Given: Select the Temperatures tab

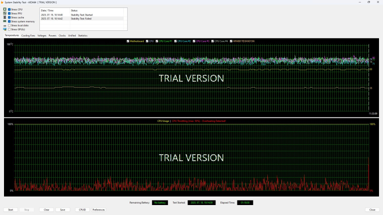Looking at the screenshot, I should [x=12, y=35].
